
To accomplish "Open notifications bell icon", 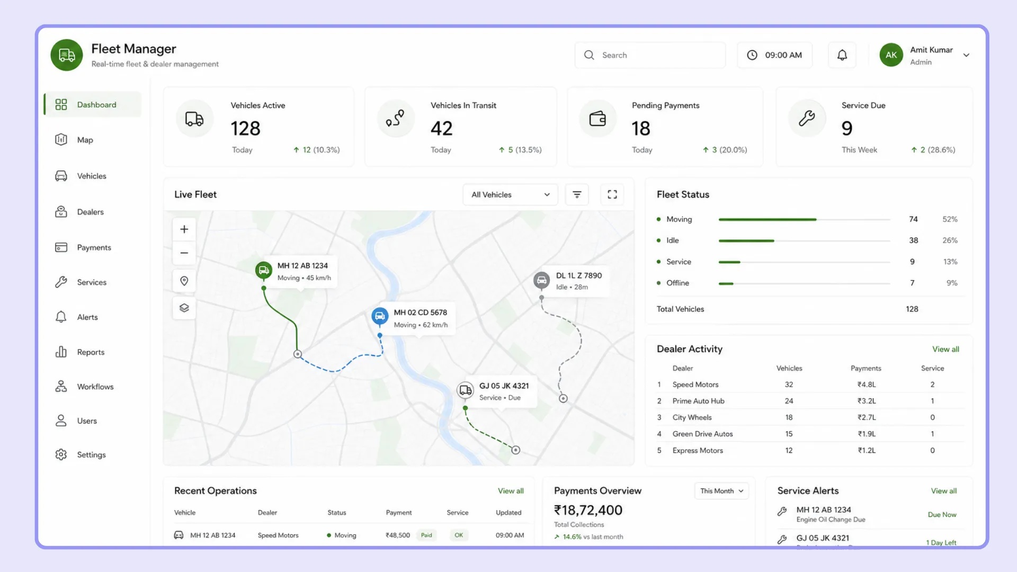I will tap(842, 55).
